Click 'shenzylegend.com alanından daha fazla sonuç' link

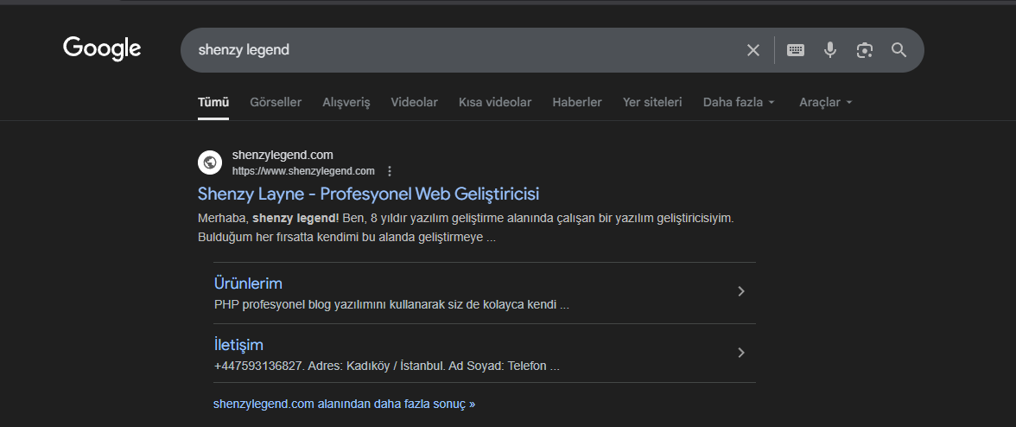(x=344, y=404)
